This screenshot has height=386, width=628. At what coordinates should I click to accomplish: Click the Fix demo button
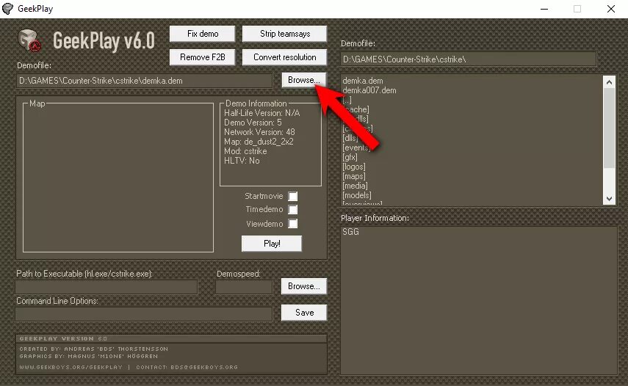[x=202, y=34]
